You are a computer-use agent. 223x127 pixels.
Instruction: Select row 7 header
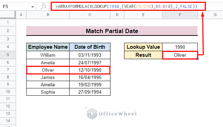[x=8, y=70]
